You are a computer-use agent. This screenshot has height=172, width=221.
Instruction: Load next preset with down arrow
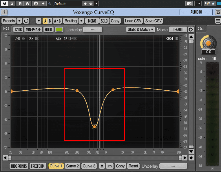[91, 3]
